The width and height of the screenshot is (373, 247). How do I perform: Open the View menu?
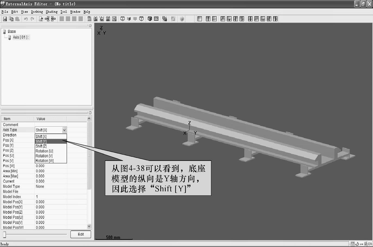24,12
